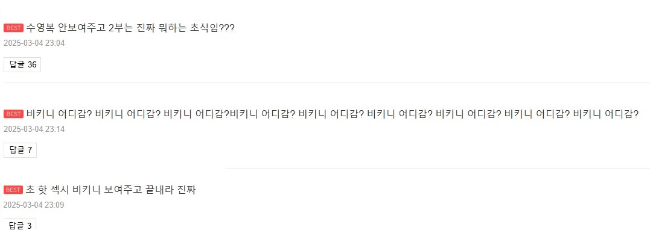Viewport: 650px width, 242px height.
Task: Click the BEST badge on the 수영복 comment
Action: click(13, 28)
